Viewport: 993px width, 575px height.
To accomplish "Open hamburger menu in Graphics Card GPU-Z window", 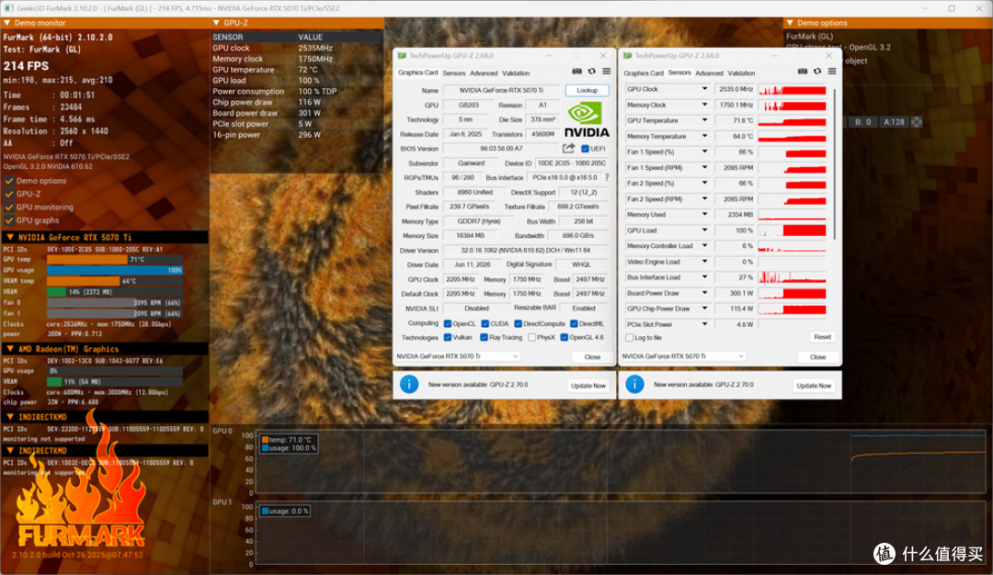I will (x=607, y=72).
